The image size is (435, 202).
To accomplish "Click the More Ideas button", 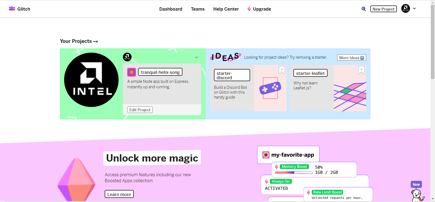I will pos(352,58).
